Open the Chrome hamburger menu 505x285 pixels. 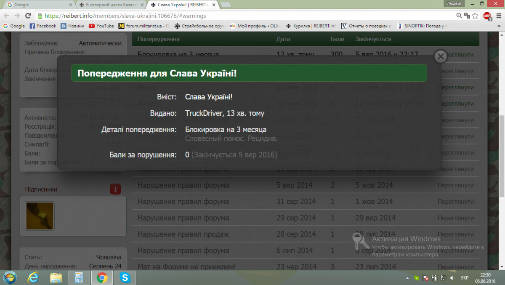[x=498, y=16]
